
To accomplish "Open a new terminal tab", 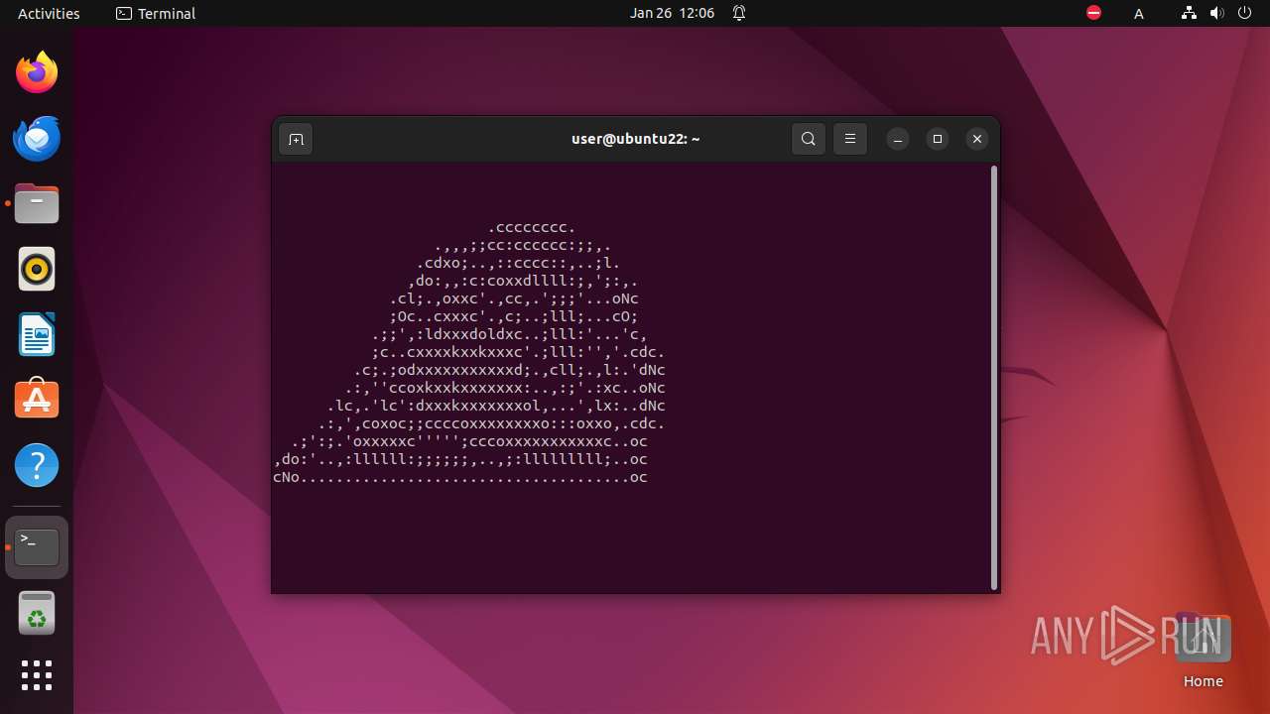I will click(x=296, y=139).
